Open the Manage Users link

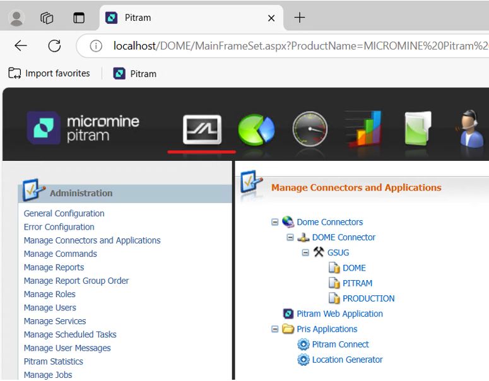pos(50,308)
